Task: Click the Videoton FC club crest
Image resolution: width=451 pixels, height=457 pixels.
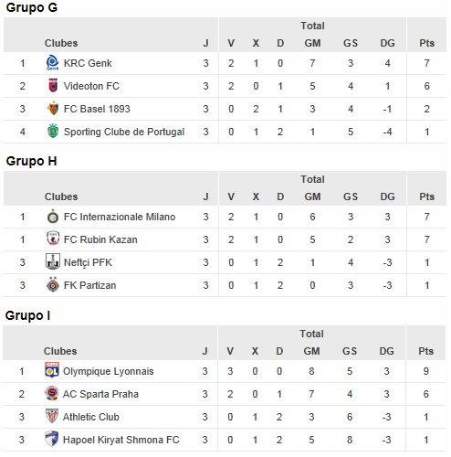Action: [x=53, y=86]
